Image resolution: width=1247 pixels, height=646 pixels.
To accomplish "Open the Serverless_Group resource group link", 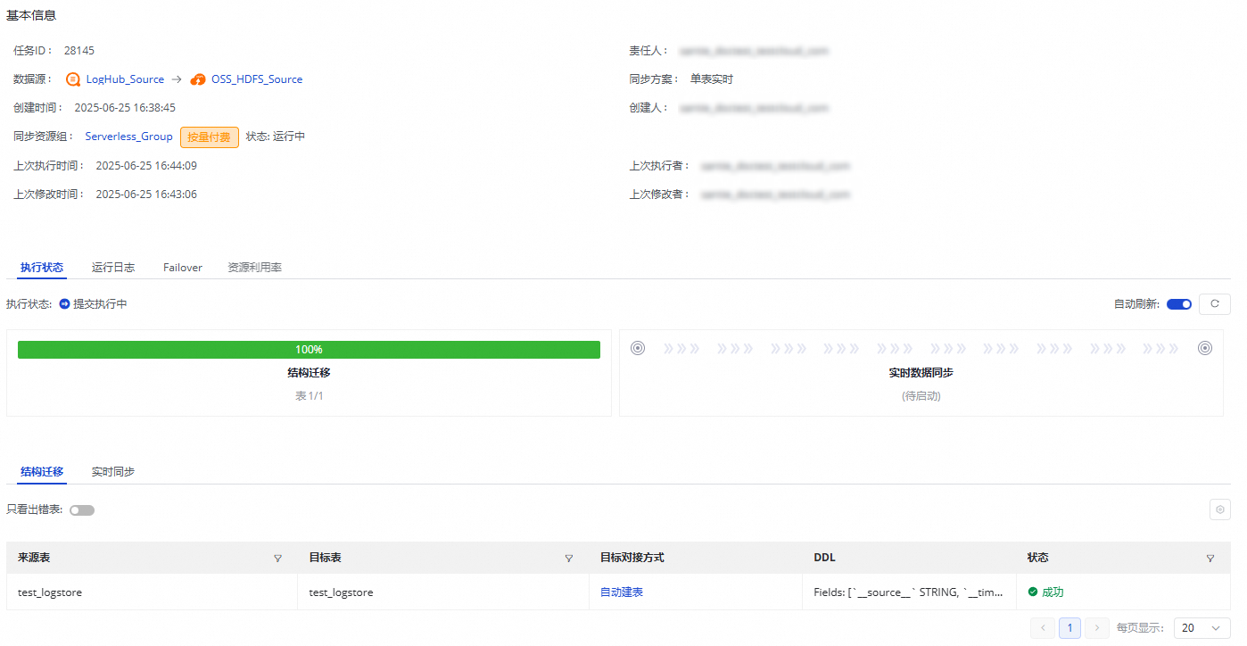I will [129, 137].
